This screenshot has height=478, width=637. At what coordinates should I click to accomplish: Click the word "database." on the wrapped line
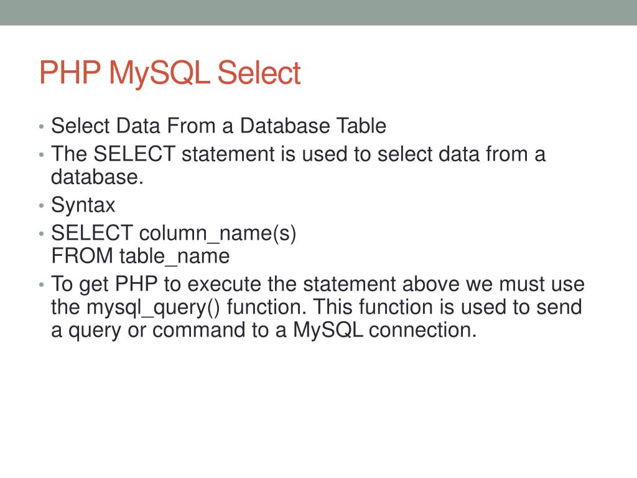coord(97,177)
